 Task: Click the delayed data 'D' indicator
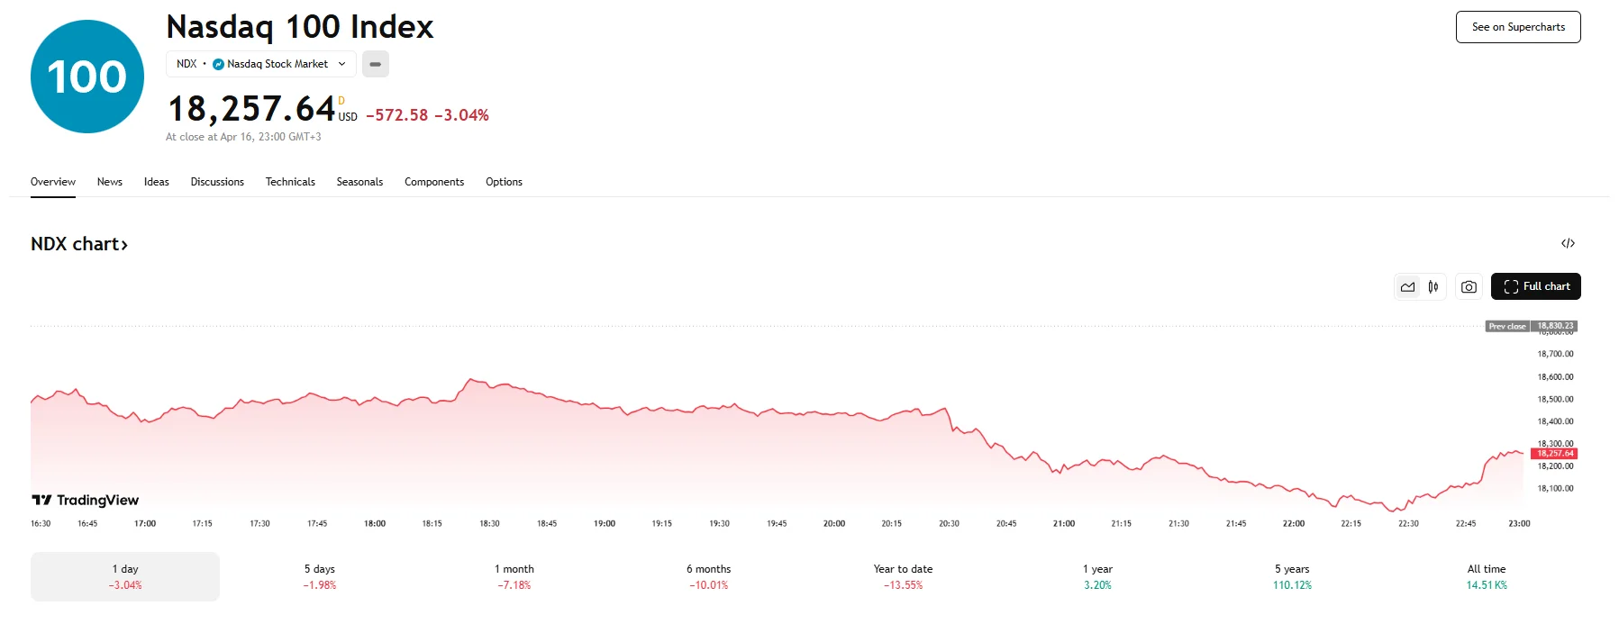pos(341,101)
